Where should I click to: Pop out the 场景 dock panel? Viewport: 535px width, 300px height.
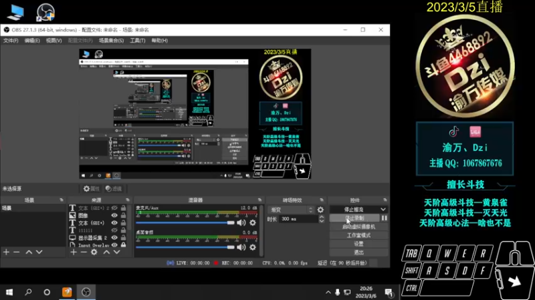(x=62, y=200)
